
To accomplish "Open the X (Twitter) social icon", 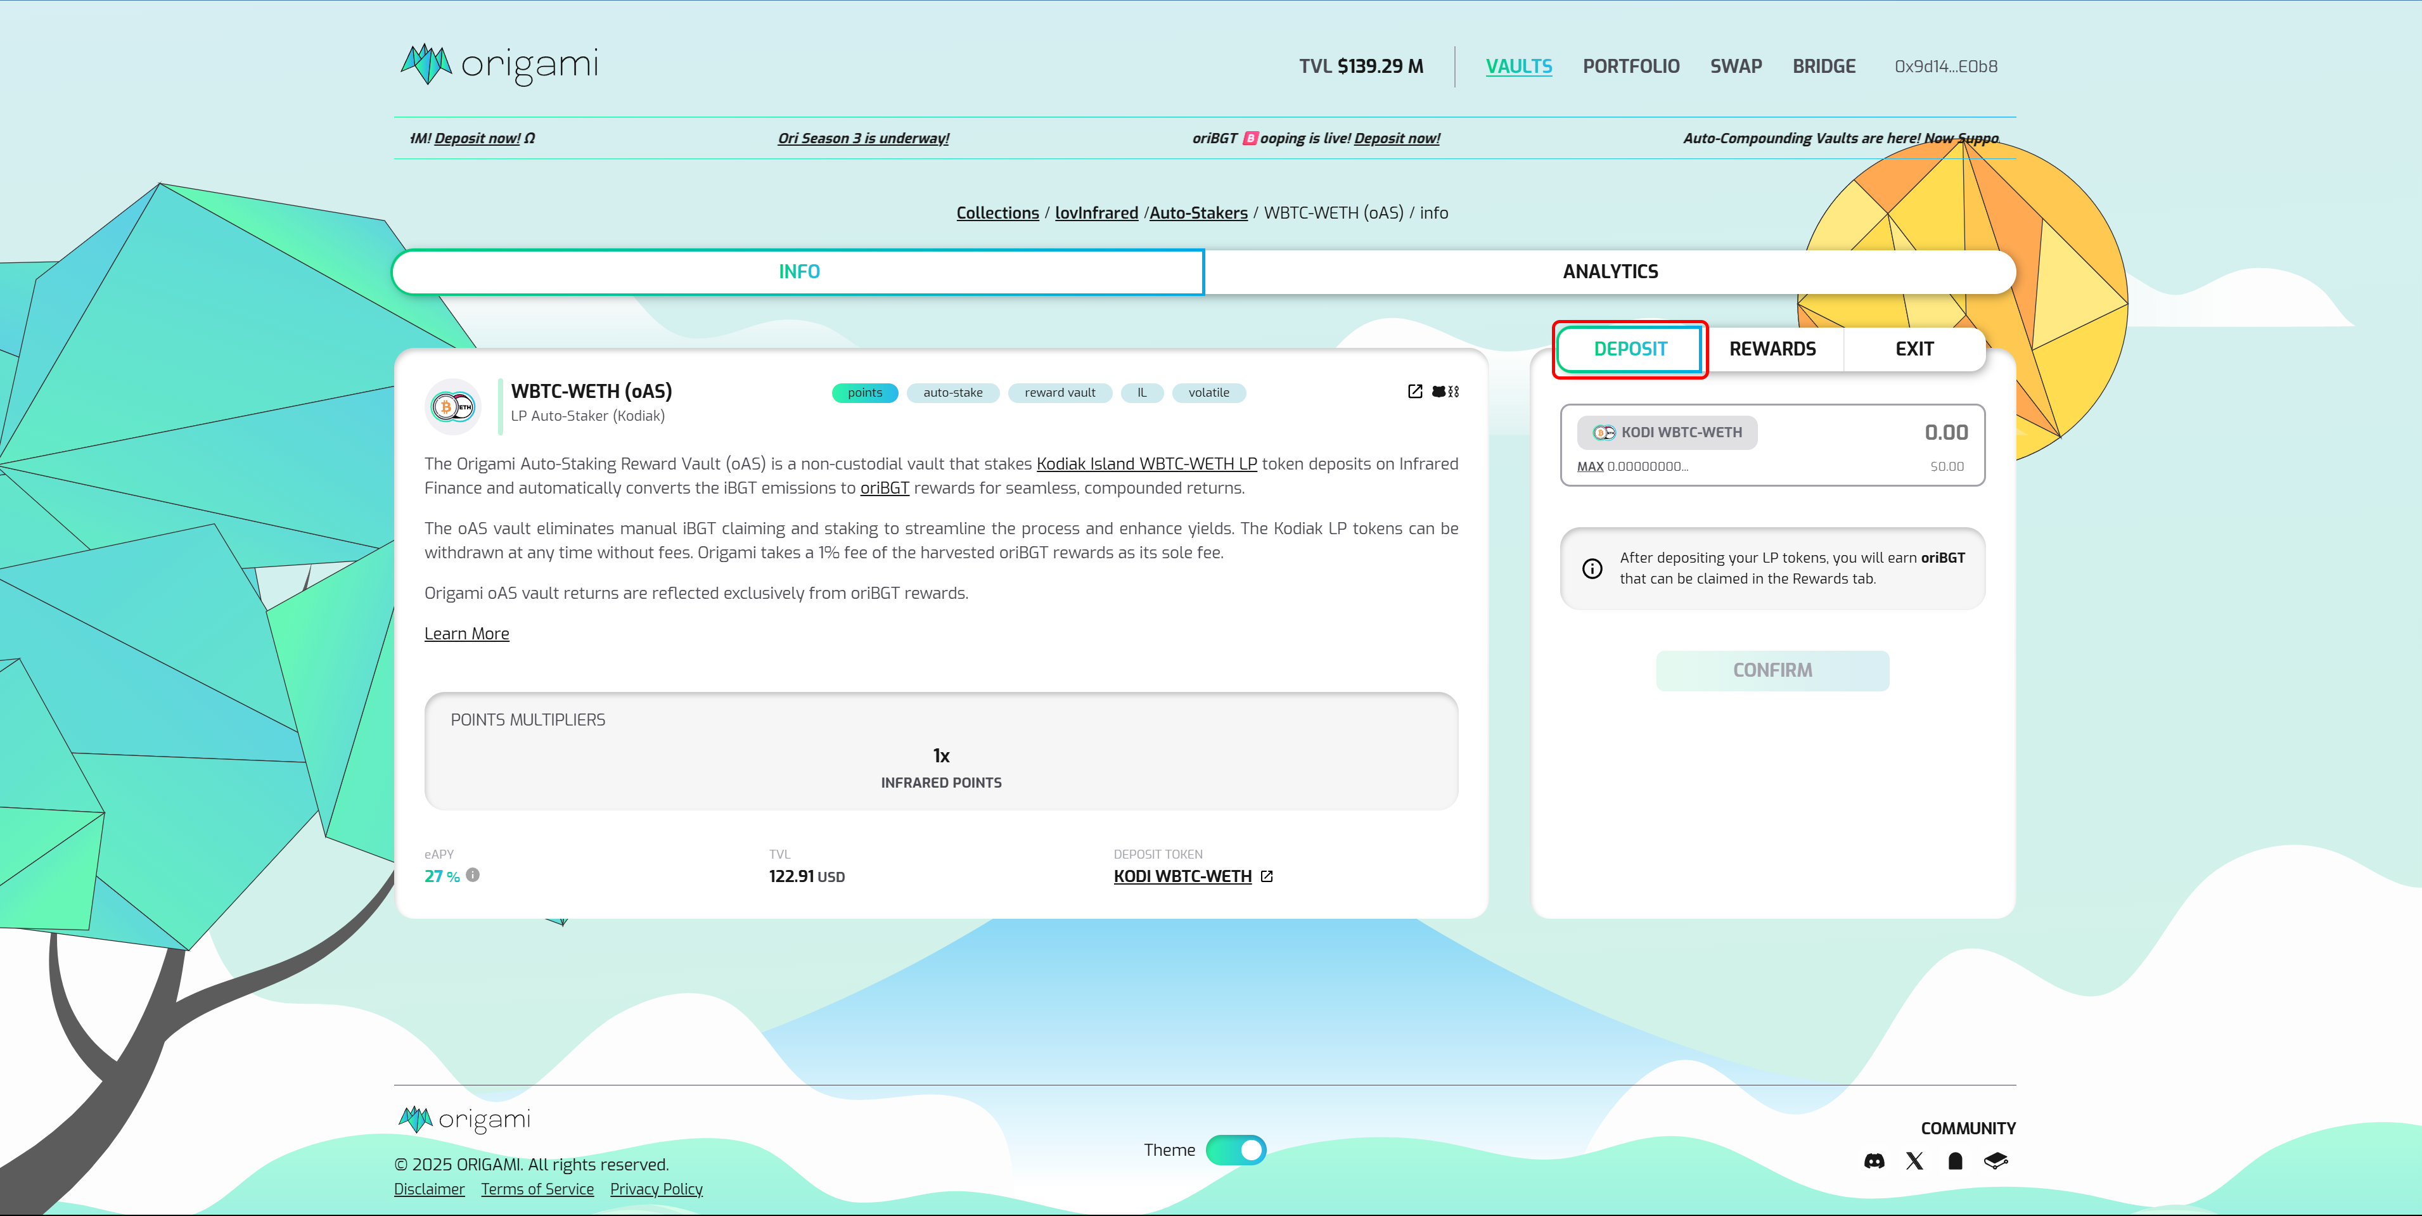I will [1914, 1160].
